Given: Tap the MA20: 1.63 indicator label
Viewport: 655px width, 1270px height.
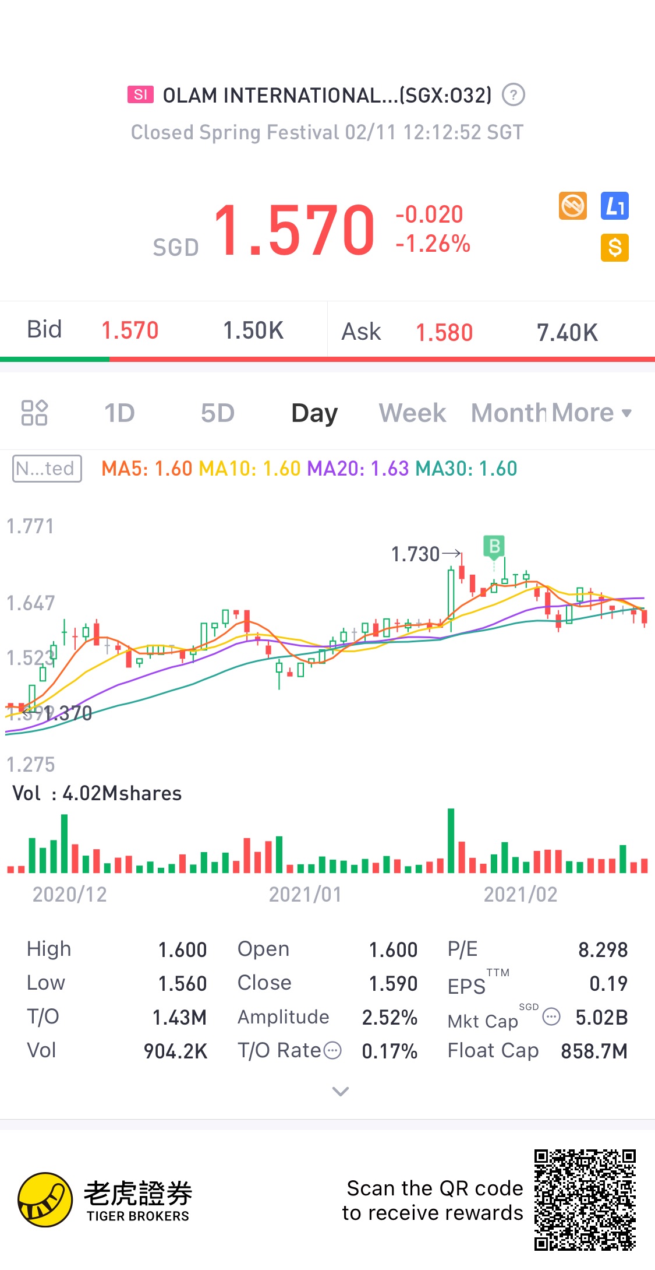Looking at the screenshot, I should (358, 469).
